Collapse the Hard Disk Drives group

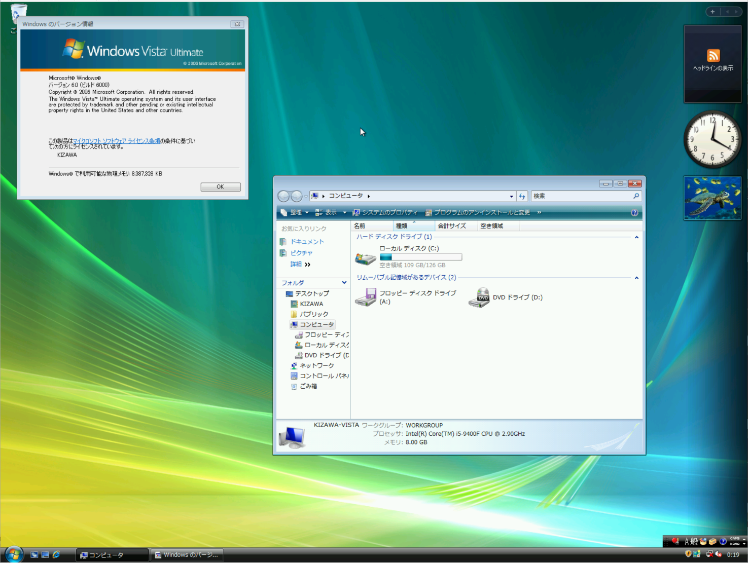636,237
